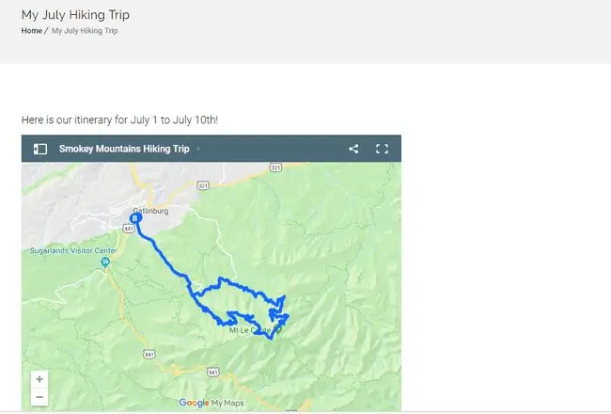
Task: Select the green marker at Mt Le Conte
Action: point(278,329)
